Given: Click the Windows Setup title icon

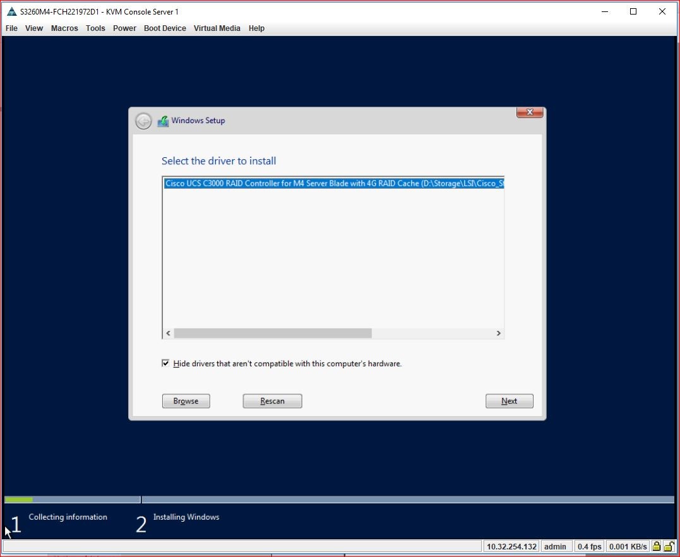Looking at the screenshot, I should pyautogui.click(x=163, y=121).
